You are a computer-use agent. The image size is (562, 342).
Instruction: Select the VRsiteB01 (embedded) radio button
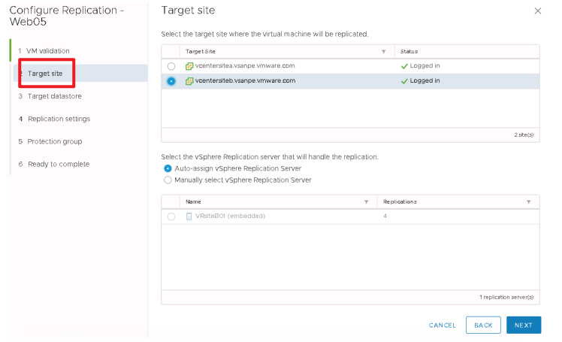point(171,216)
